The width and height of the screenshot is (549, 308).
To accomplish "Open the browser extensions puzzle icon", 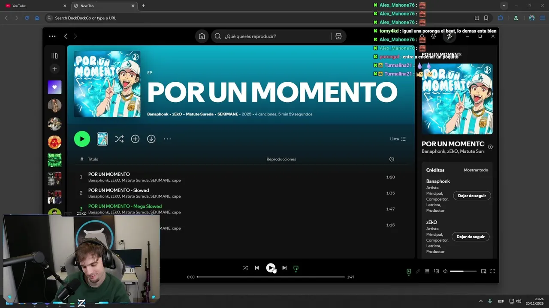I will coord(501,18).
